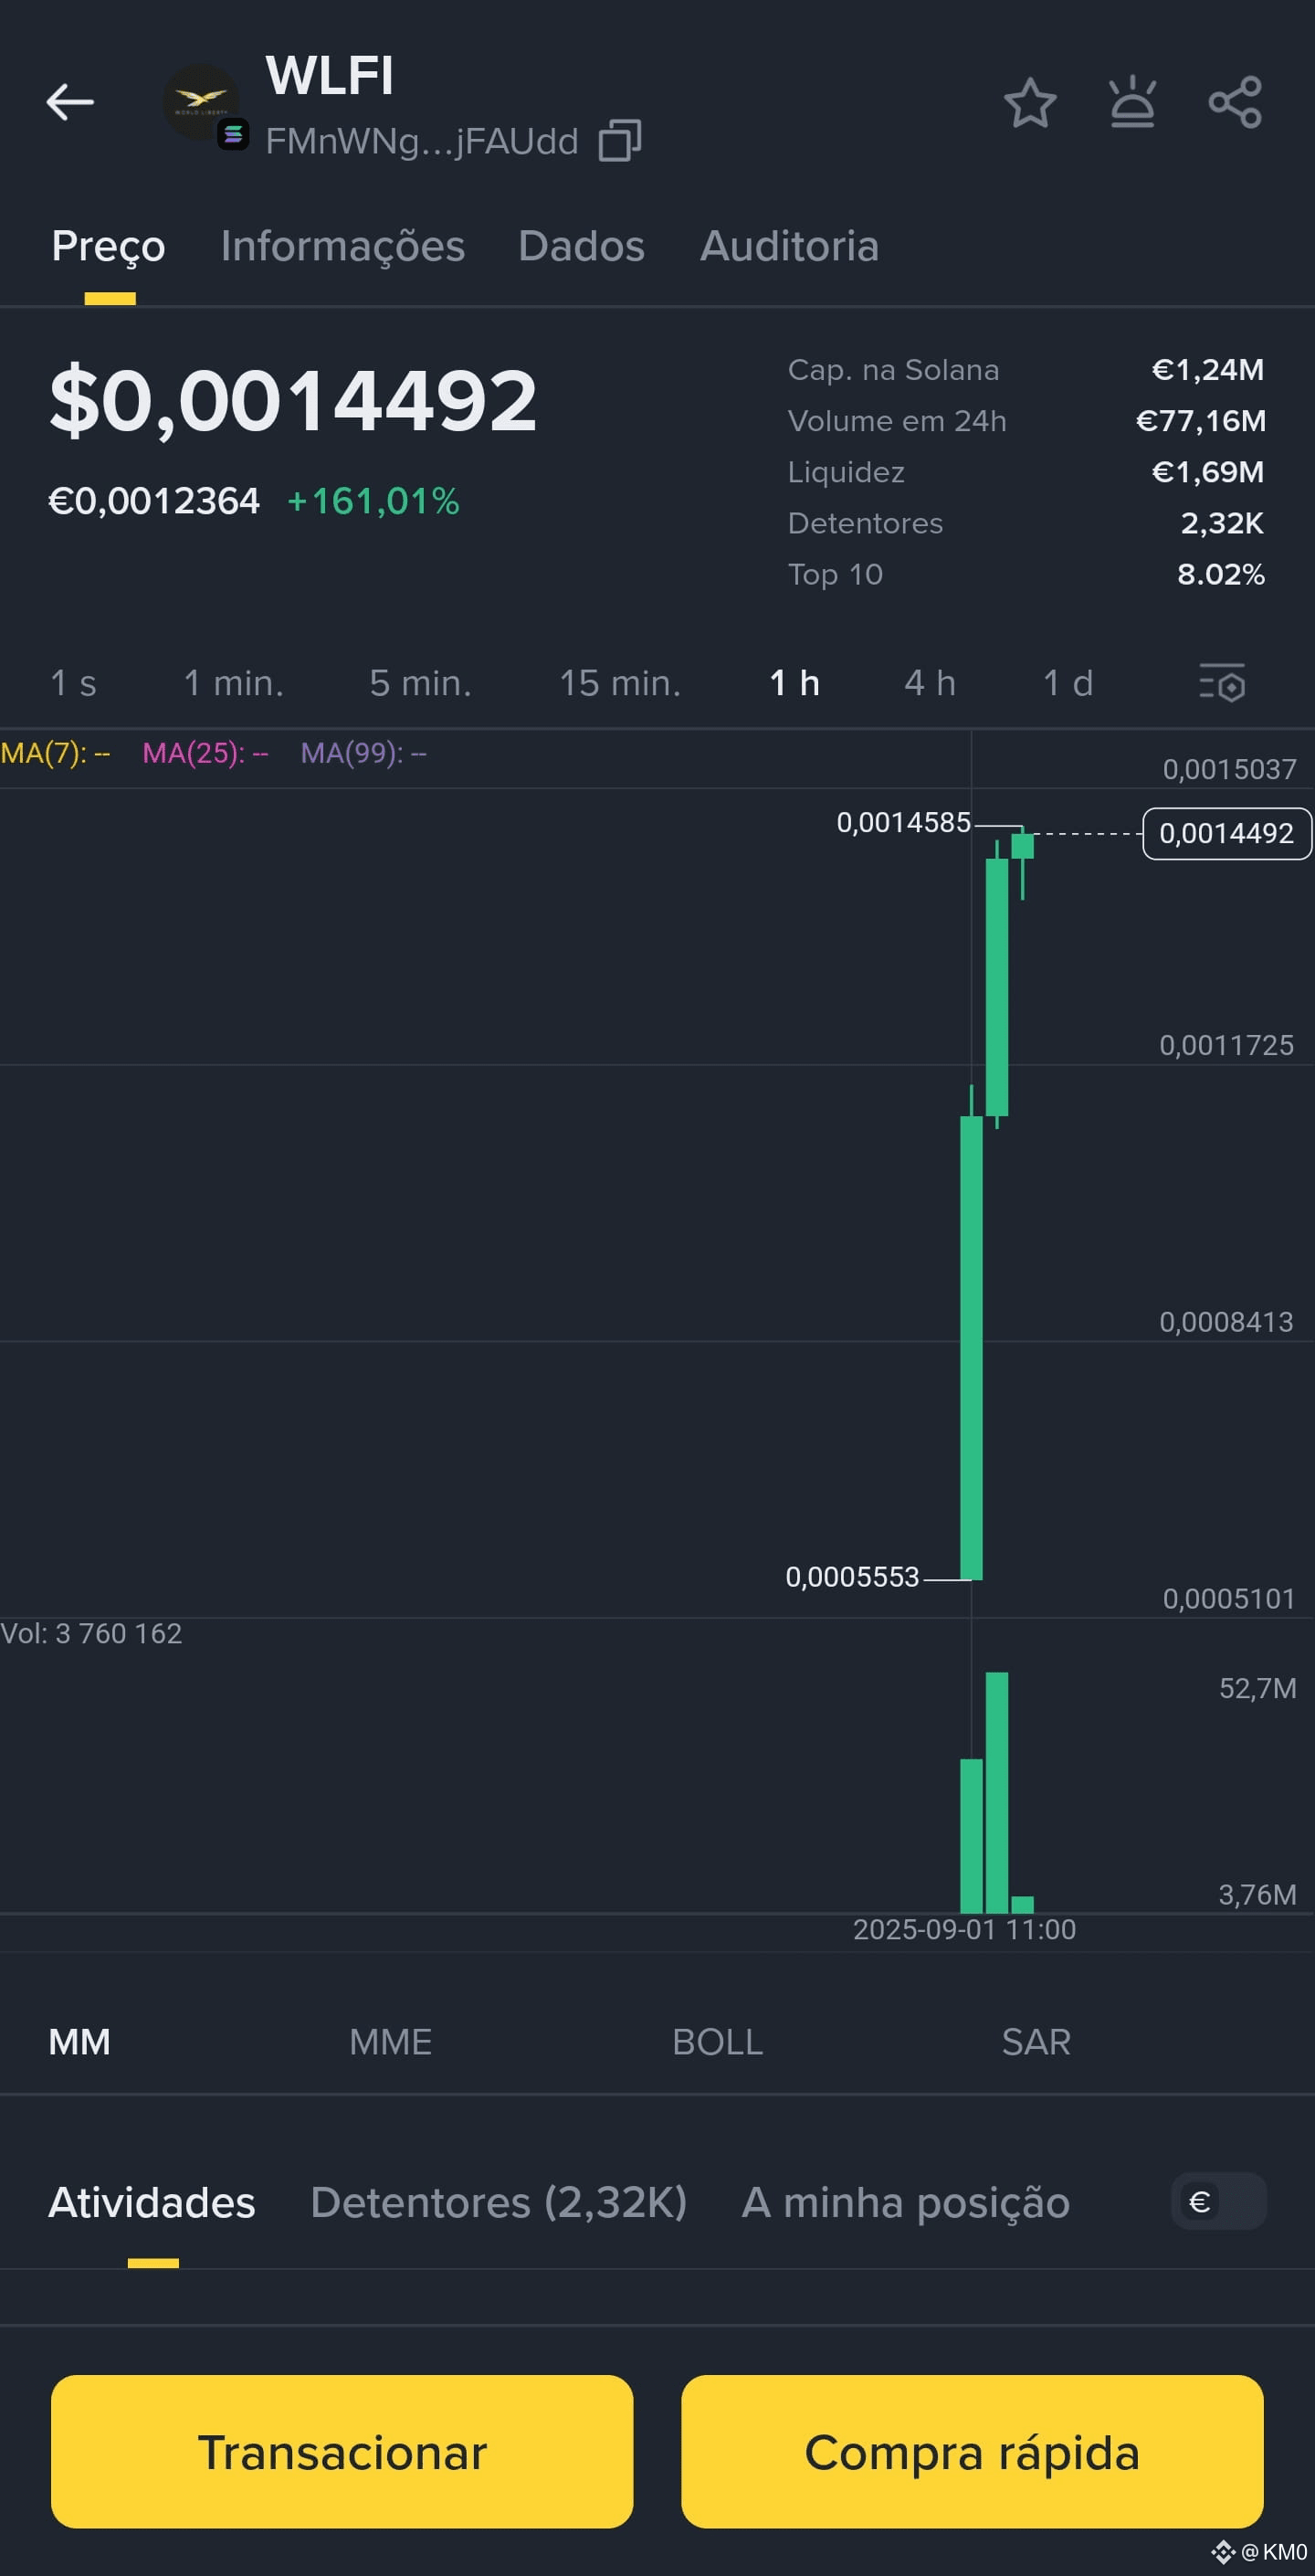Tap the current price tag 0,0014492 on chart axis
Viewport: 1315px width, 2576px height.
(x=1227, y=833)
